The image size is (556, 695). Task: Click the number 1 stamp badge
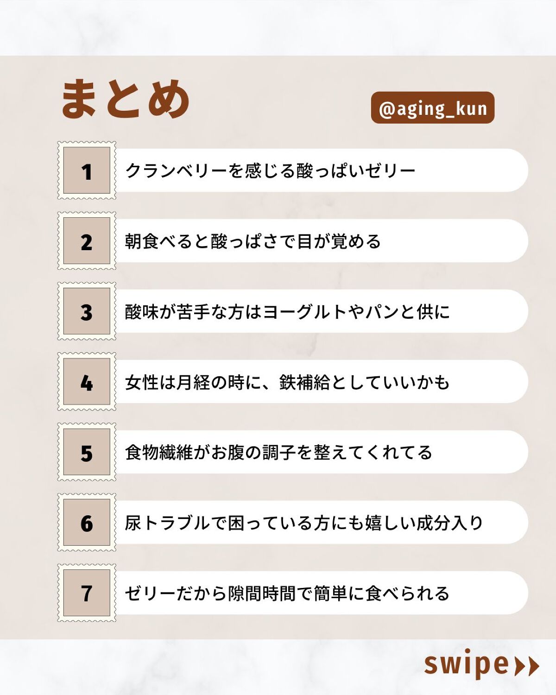coord(87,171)
